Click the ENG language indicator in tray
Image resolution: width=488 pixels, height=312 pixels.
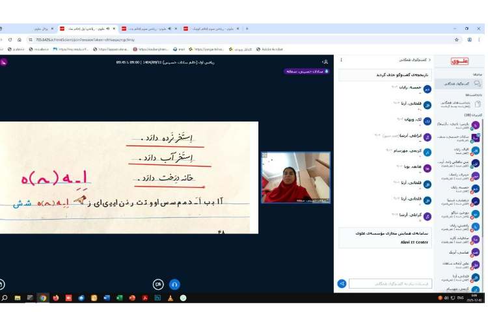pos(460,298)
